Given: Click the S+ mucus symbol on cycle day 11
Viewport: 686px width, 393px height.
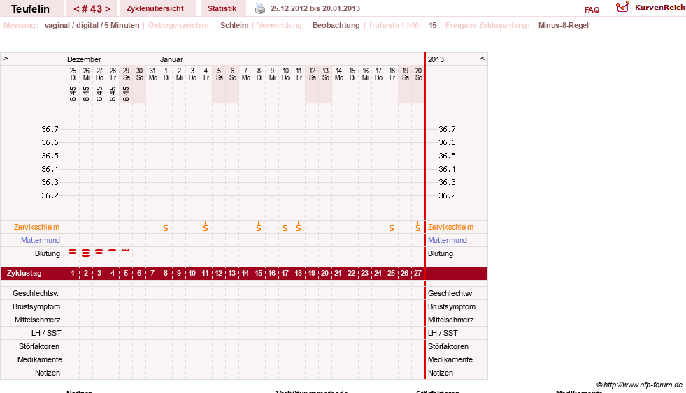Looking at the screenshot, I should coord(205,227).
